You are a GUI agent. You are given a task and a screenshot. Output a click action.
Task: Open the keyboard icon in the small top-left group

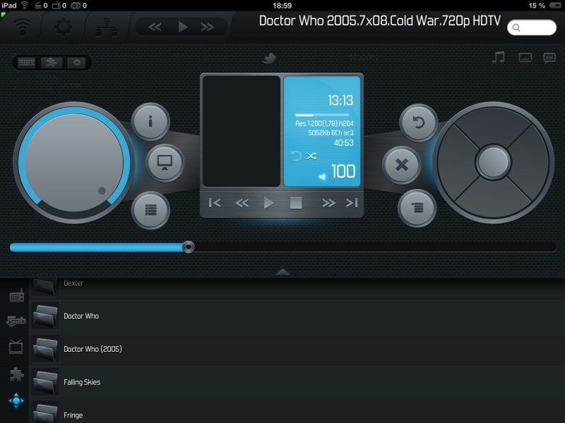(27, 63)
